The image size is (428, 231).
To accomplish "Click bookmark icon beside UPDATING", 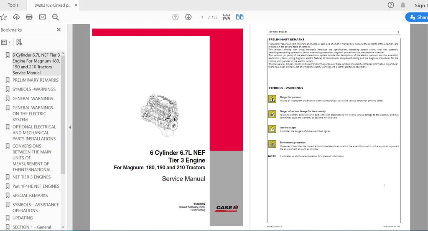I will (x=8, y=218).
